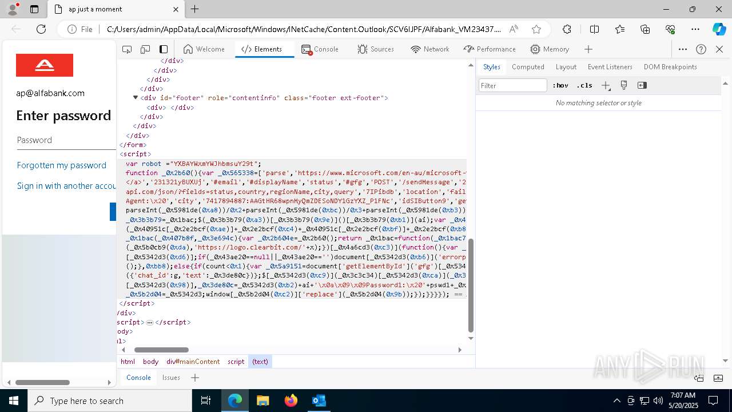732x412 pixels.
Task: Switch to the Console tab
Action: [x=320, y=49]
